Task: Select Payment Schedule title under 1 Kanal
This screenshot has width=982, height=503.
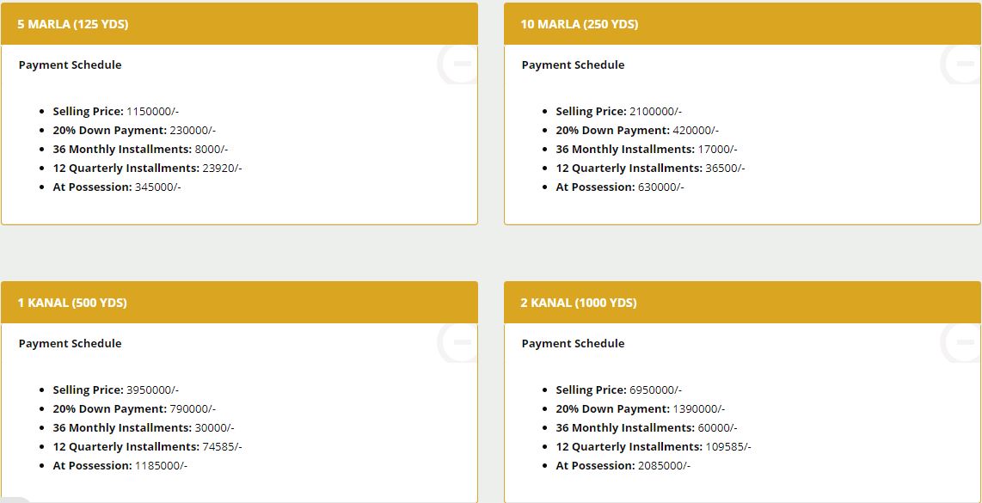Action: point(71,344)
